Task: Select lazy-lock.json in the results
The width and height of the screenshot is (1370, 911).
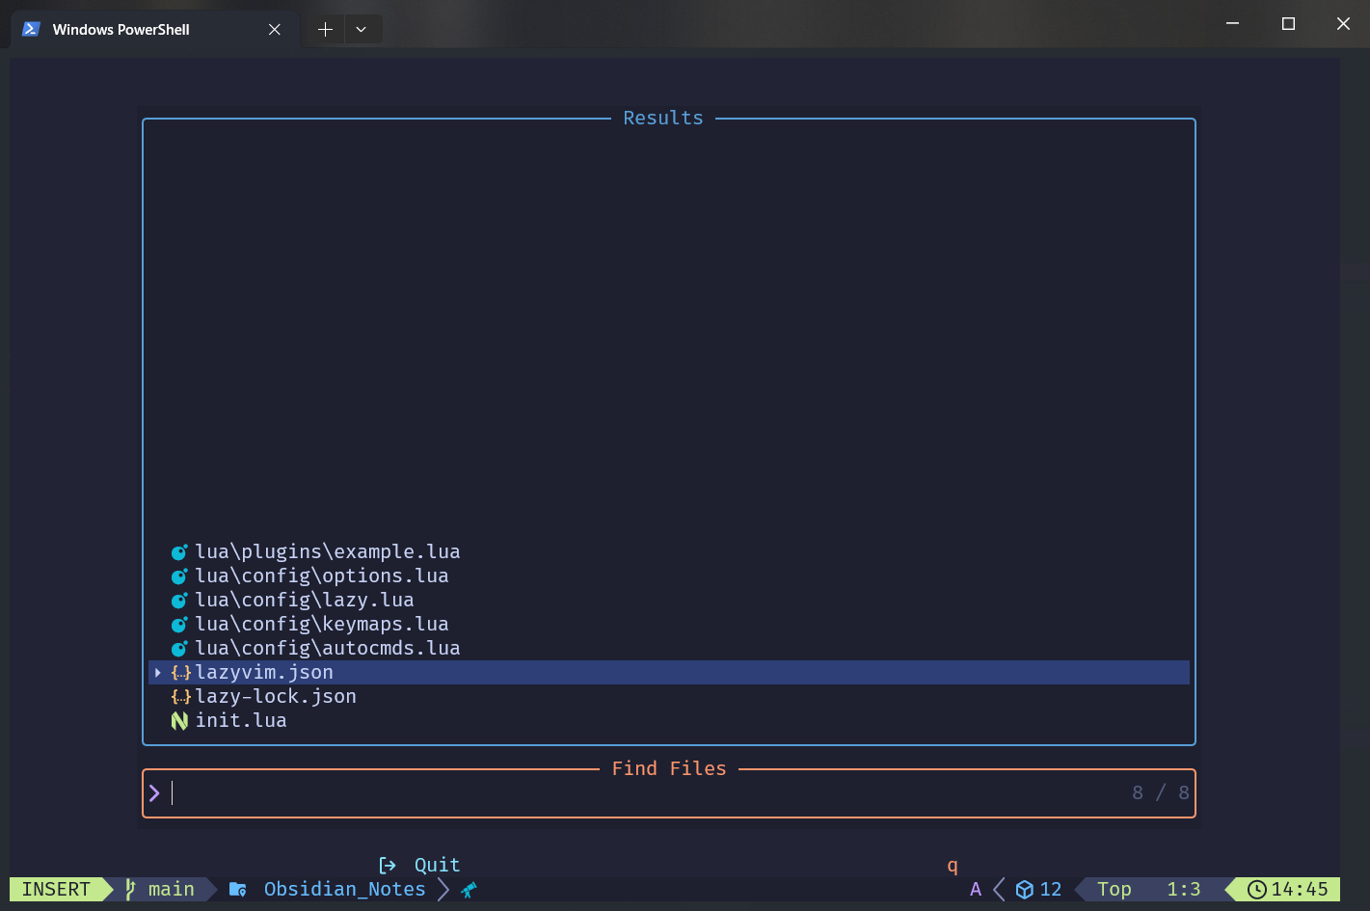Action: (276, 697)
